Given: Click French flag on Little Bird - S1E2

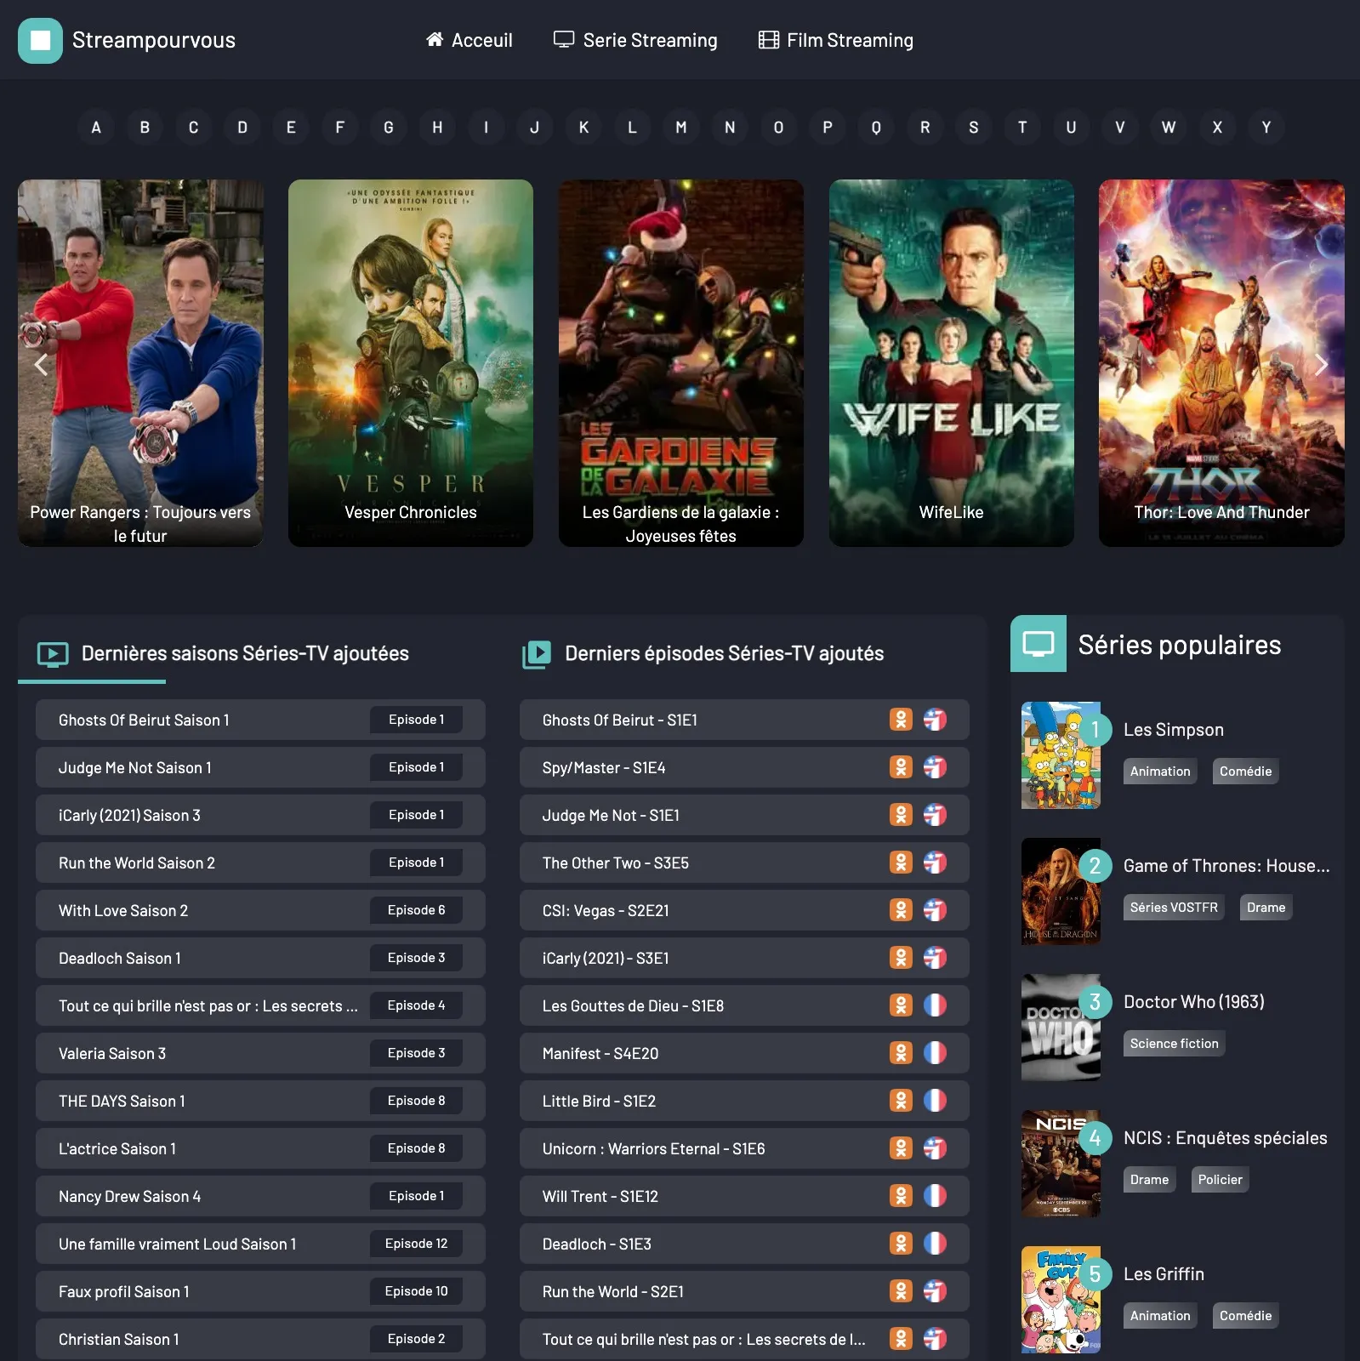Looking at the screenshot, I should 935,1101.
